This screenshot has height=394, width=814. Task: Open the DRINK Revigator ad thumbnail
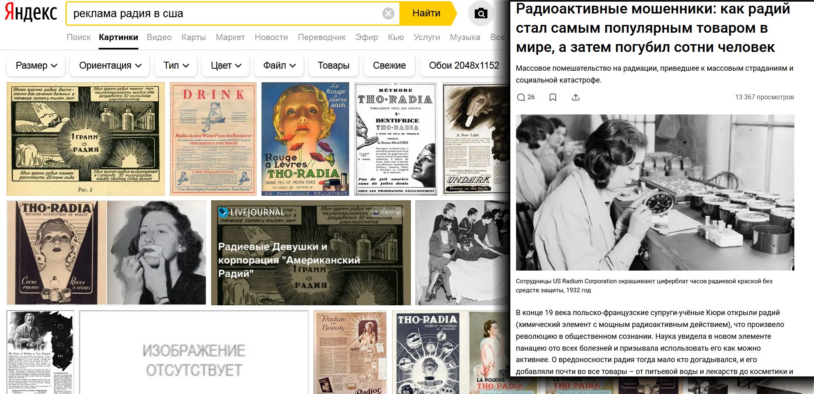click(213, 139)
